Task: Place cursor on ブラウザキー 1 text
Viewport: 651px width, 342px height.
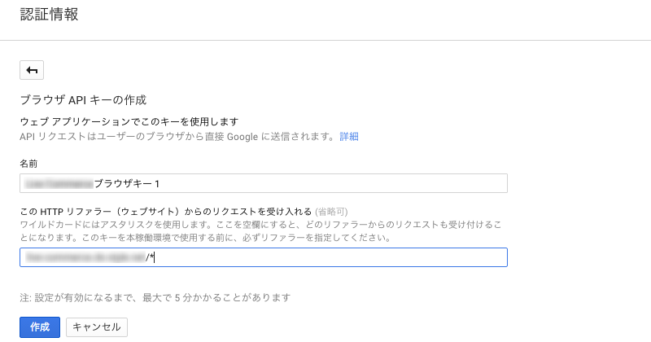Action: coord(127,184)
